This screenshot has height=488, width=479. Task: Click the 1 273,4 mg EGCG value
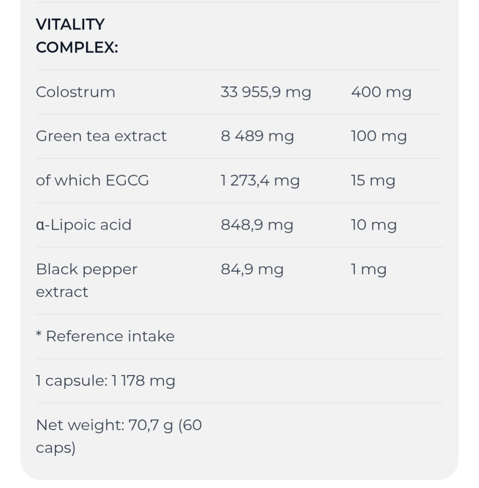point(260,180)
